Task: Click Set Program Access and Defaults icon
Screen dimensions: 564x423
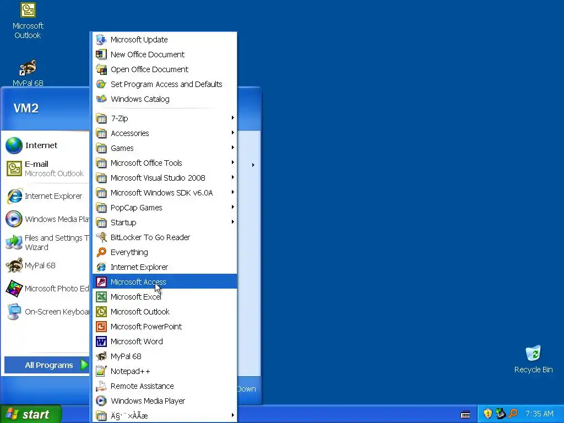Action: point(101,84)
